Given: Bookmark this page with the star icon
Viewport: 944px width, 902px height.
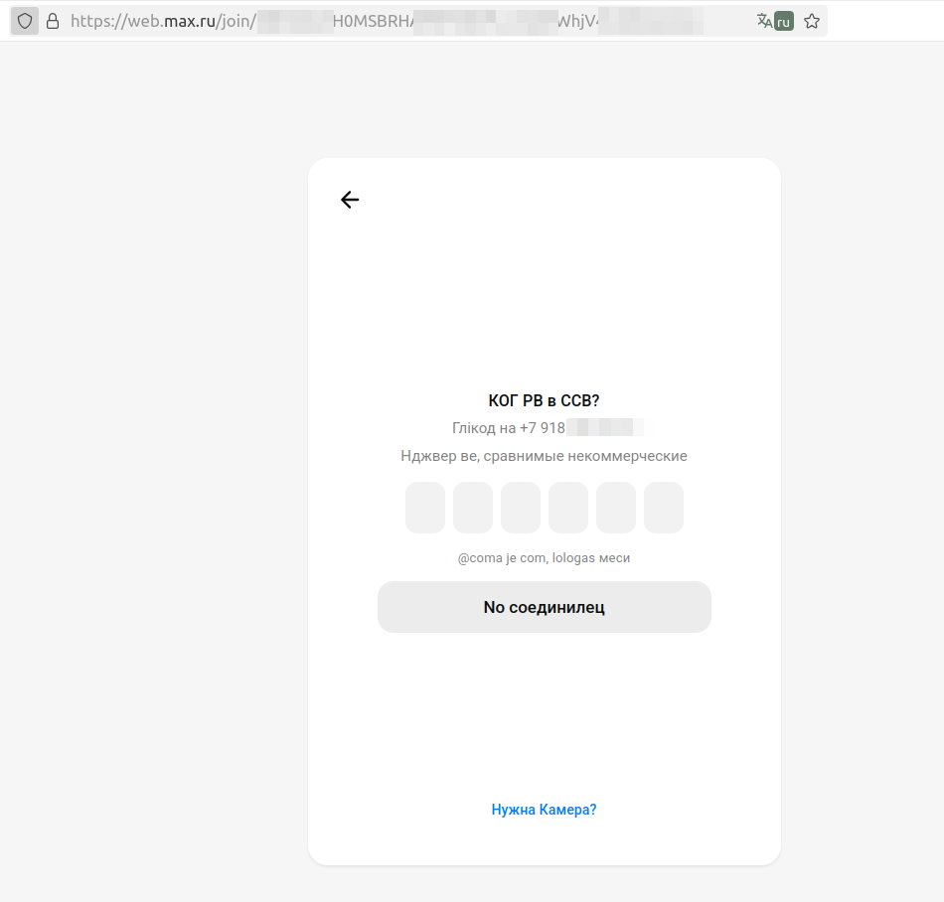Looking at the screenshot, I should (812, 21).
